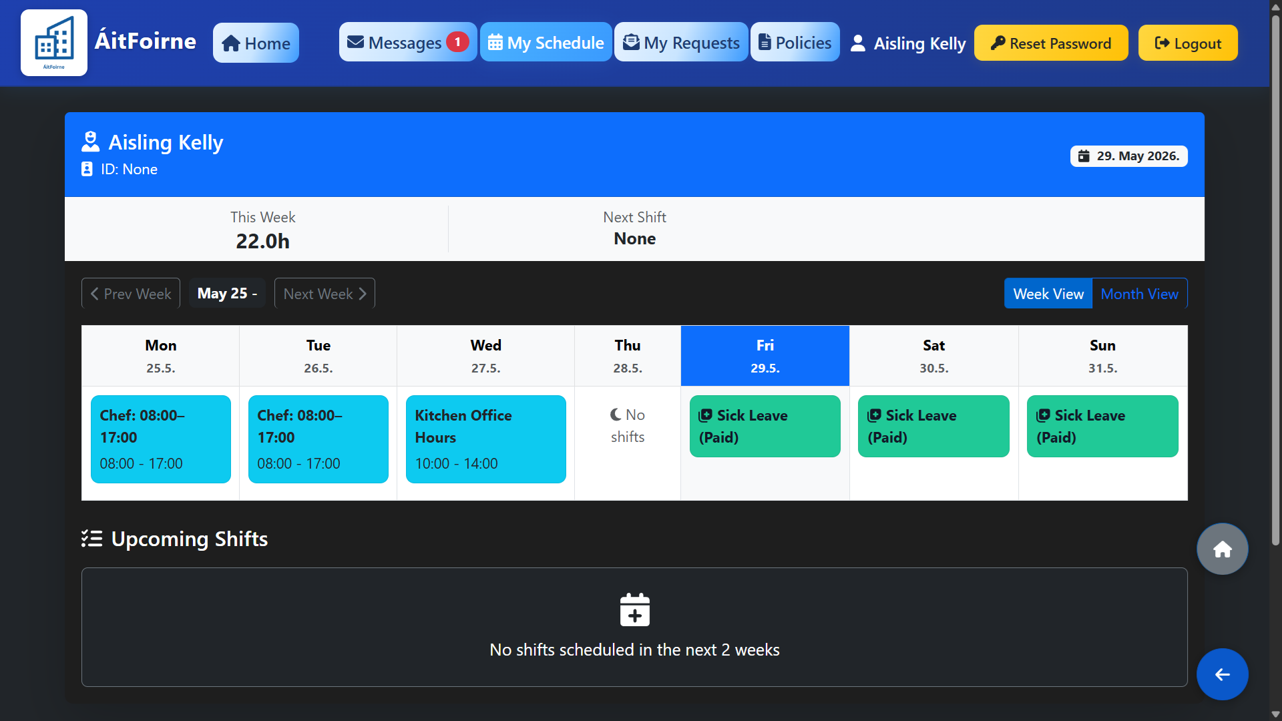Open Tuesday's Chef 08:00–17:00 shift card
Screen dimensions: 1282x721
(x=318, y=439)
